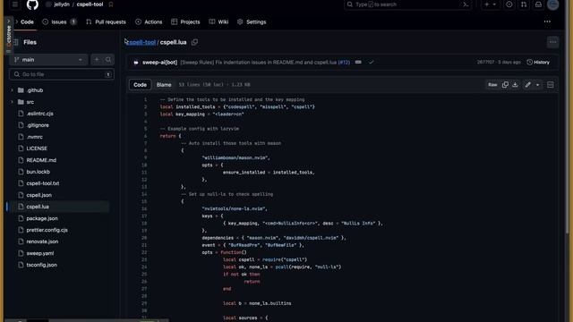573x322 pixels.
Task: Add a new file with plus button
Action: pyautogui.click(x=97, y=60)
